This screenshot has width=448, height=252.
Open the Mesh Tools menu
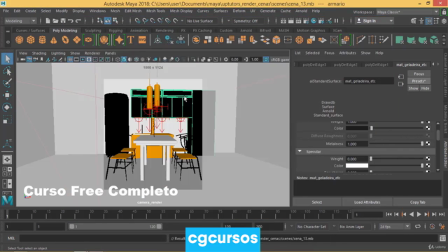point(155,11)
